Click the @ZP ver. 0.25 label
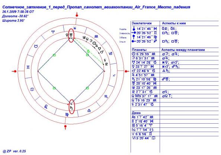221x155 pixels. [x=14, y=151]
